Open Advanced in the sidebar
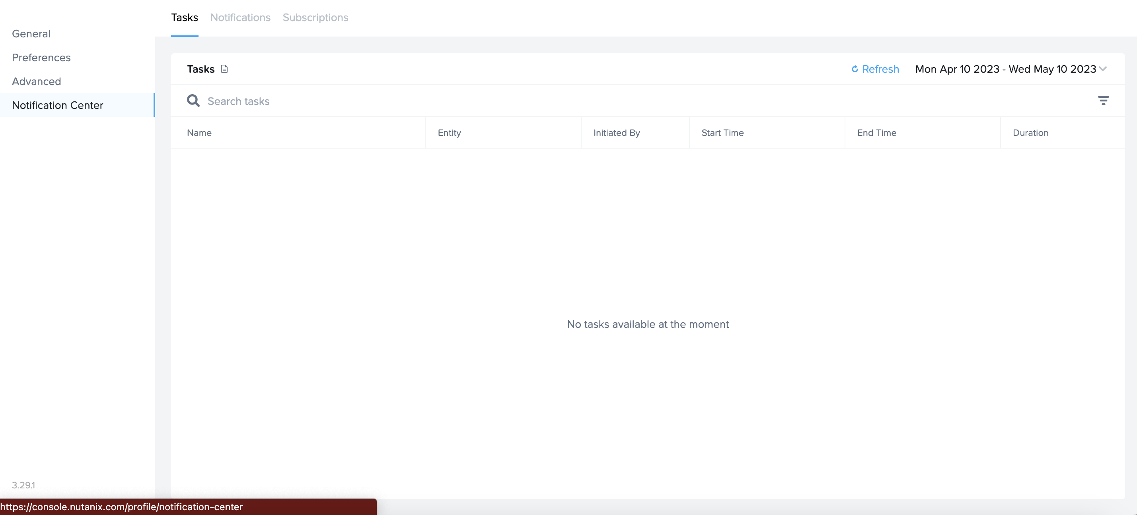This screenshot has height=515, width=1137. pos(36,81)
